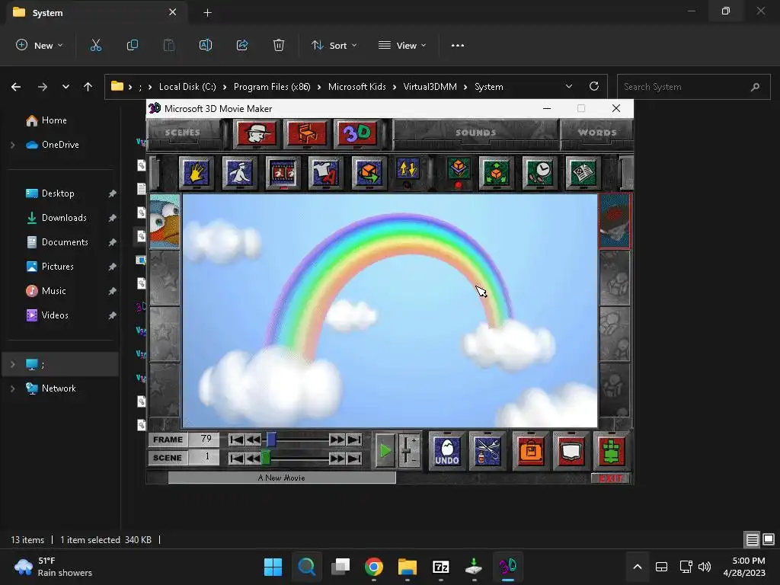Open the actor picker with the hat man icon
The height and width of the screenshot is (585, 780).
click(257, 133)
